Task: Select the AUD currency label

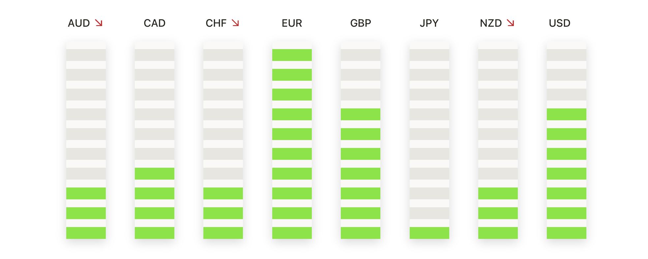Action: point(79,23)
